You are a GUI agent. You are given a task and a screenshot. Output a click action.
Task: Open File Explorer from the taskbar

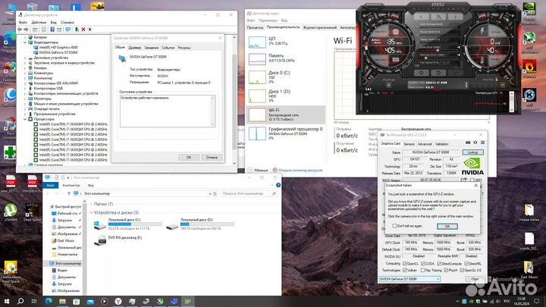click(63, 301)
